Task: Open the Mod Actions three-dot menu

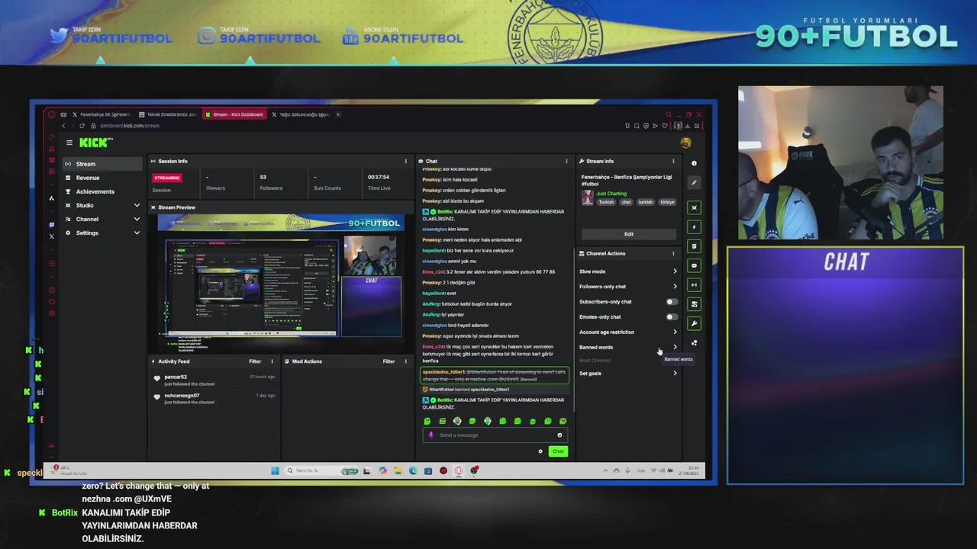Action: coord(405,361)
